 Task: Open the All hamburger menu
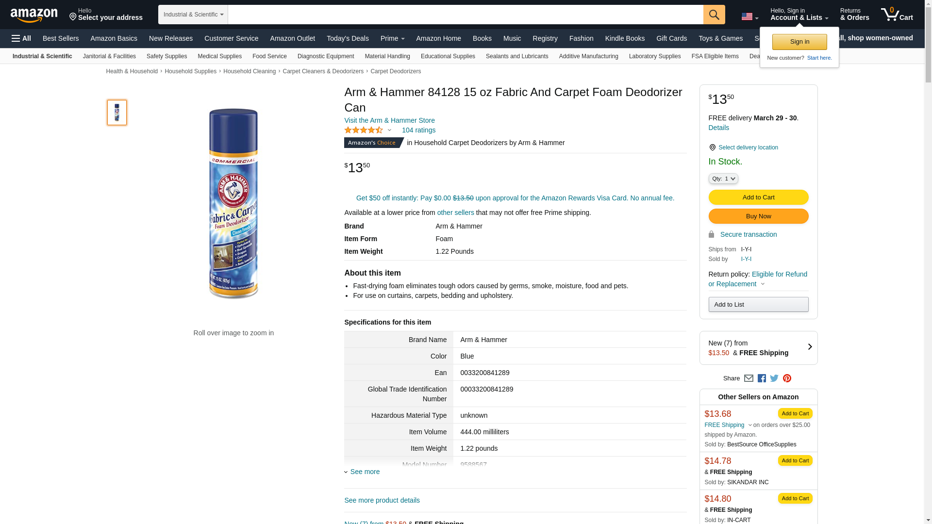click(21, 38)
